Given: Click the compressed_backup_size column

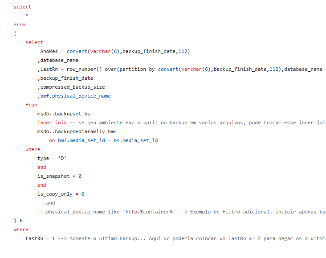Looking at the screenshot, I should [x=73, y=87].
